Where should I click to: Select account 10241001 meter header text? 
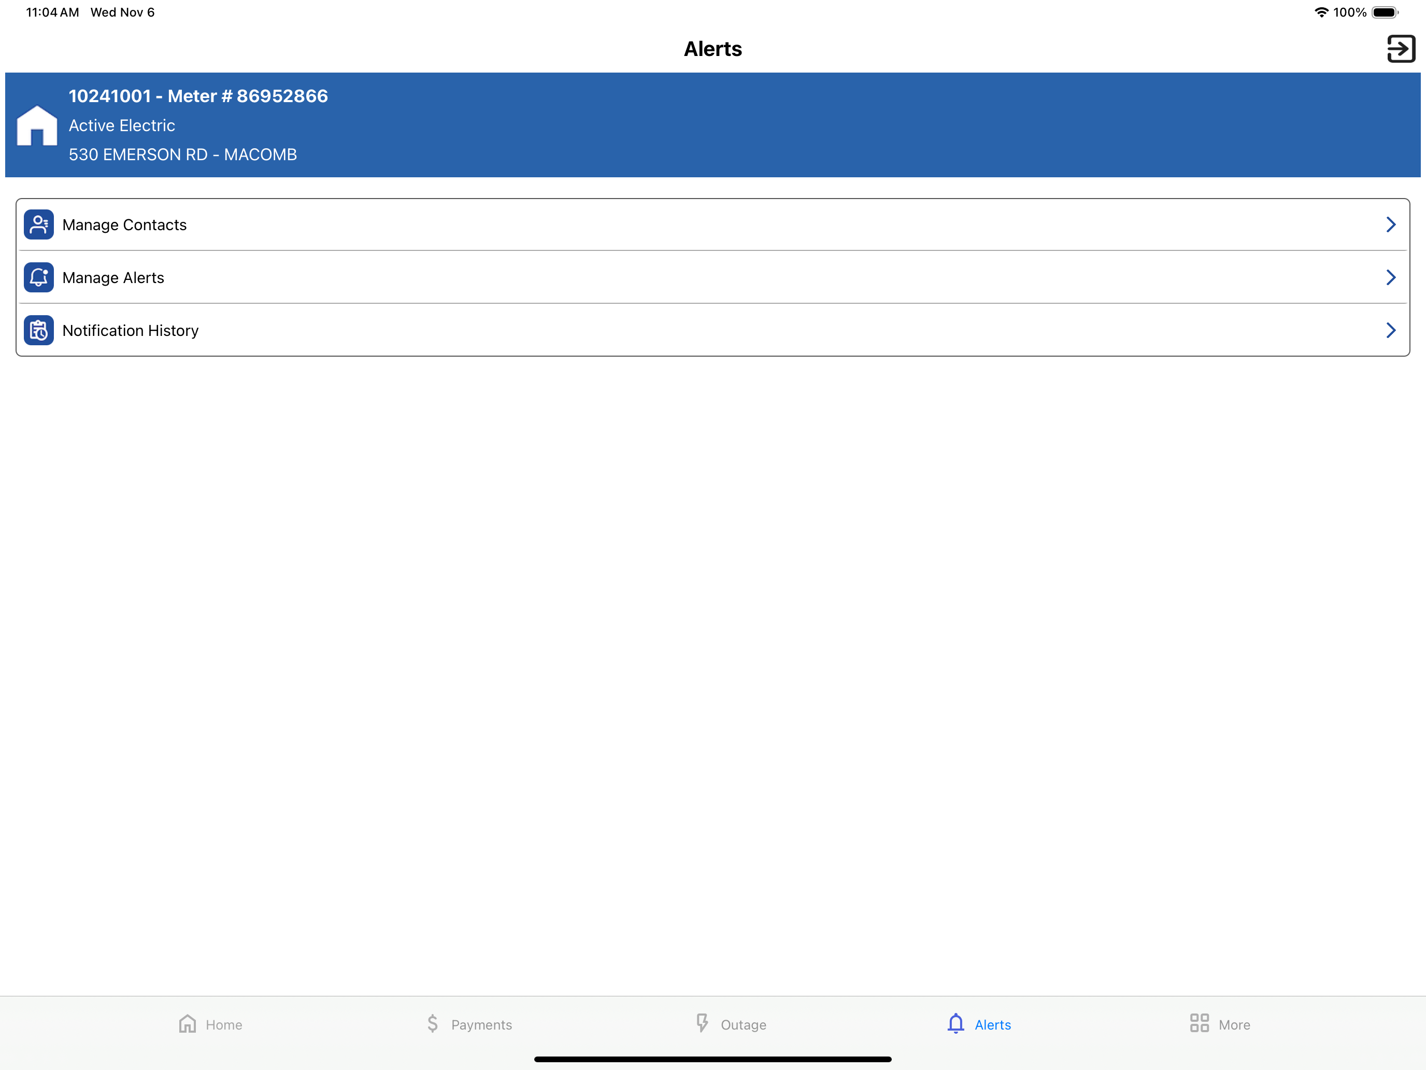[198, 96]
